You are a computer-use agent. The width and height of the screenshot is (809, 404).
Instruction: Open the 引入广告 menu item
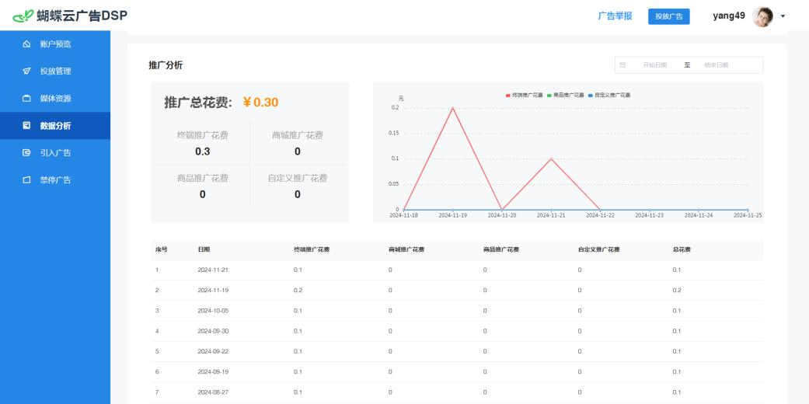click(55, 153)
